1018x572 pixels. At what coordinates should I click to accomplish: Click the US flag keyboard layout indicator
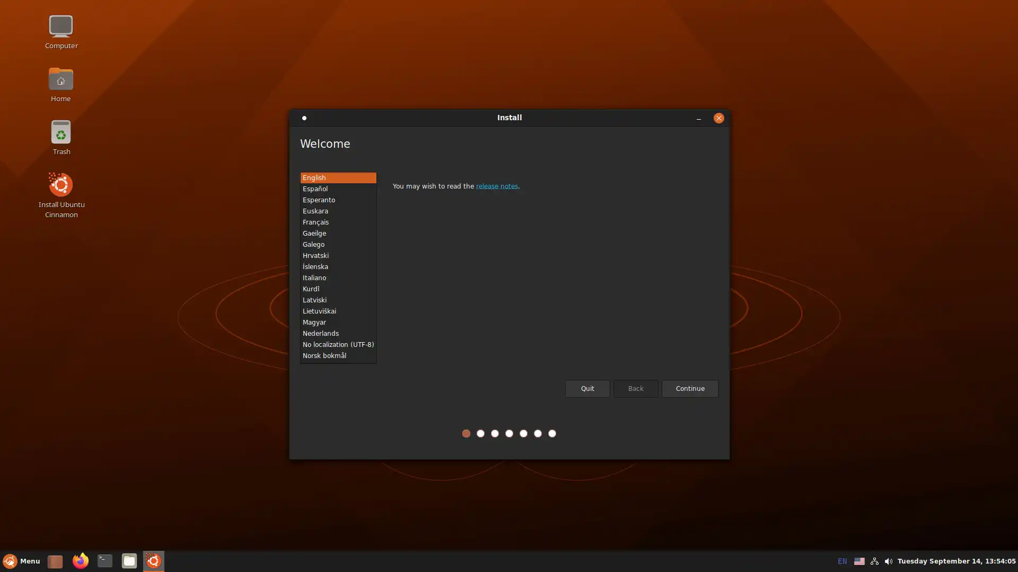click(x=859, y=561)
